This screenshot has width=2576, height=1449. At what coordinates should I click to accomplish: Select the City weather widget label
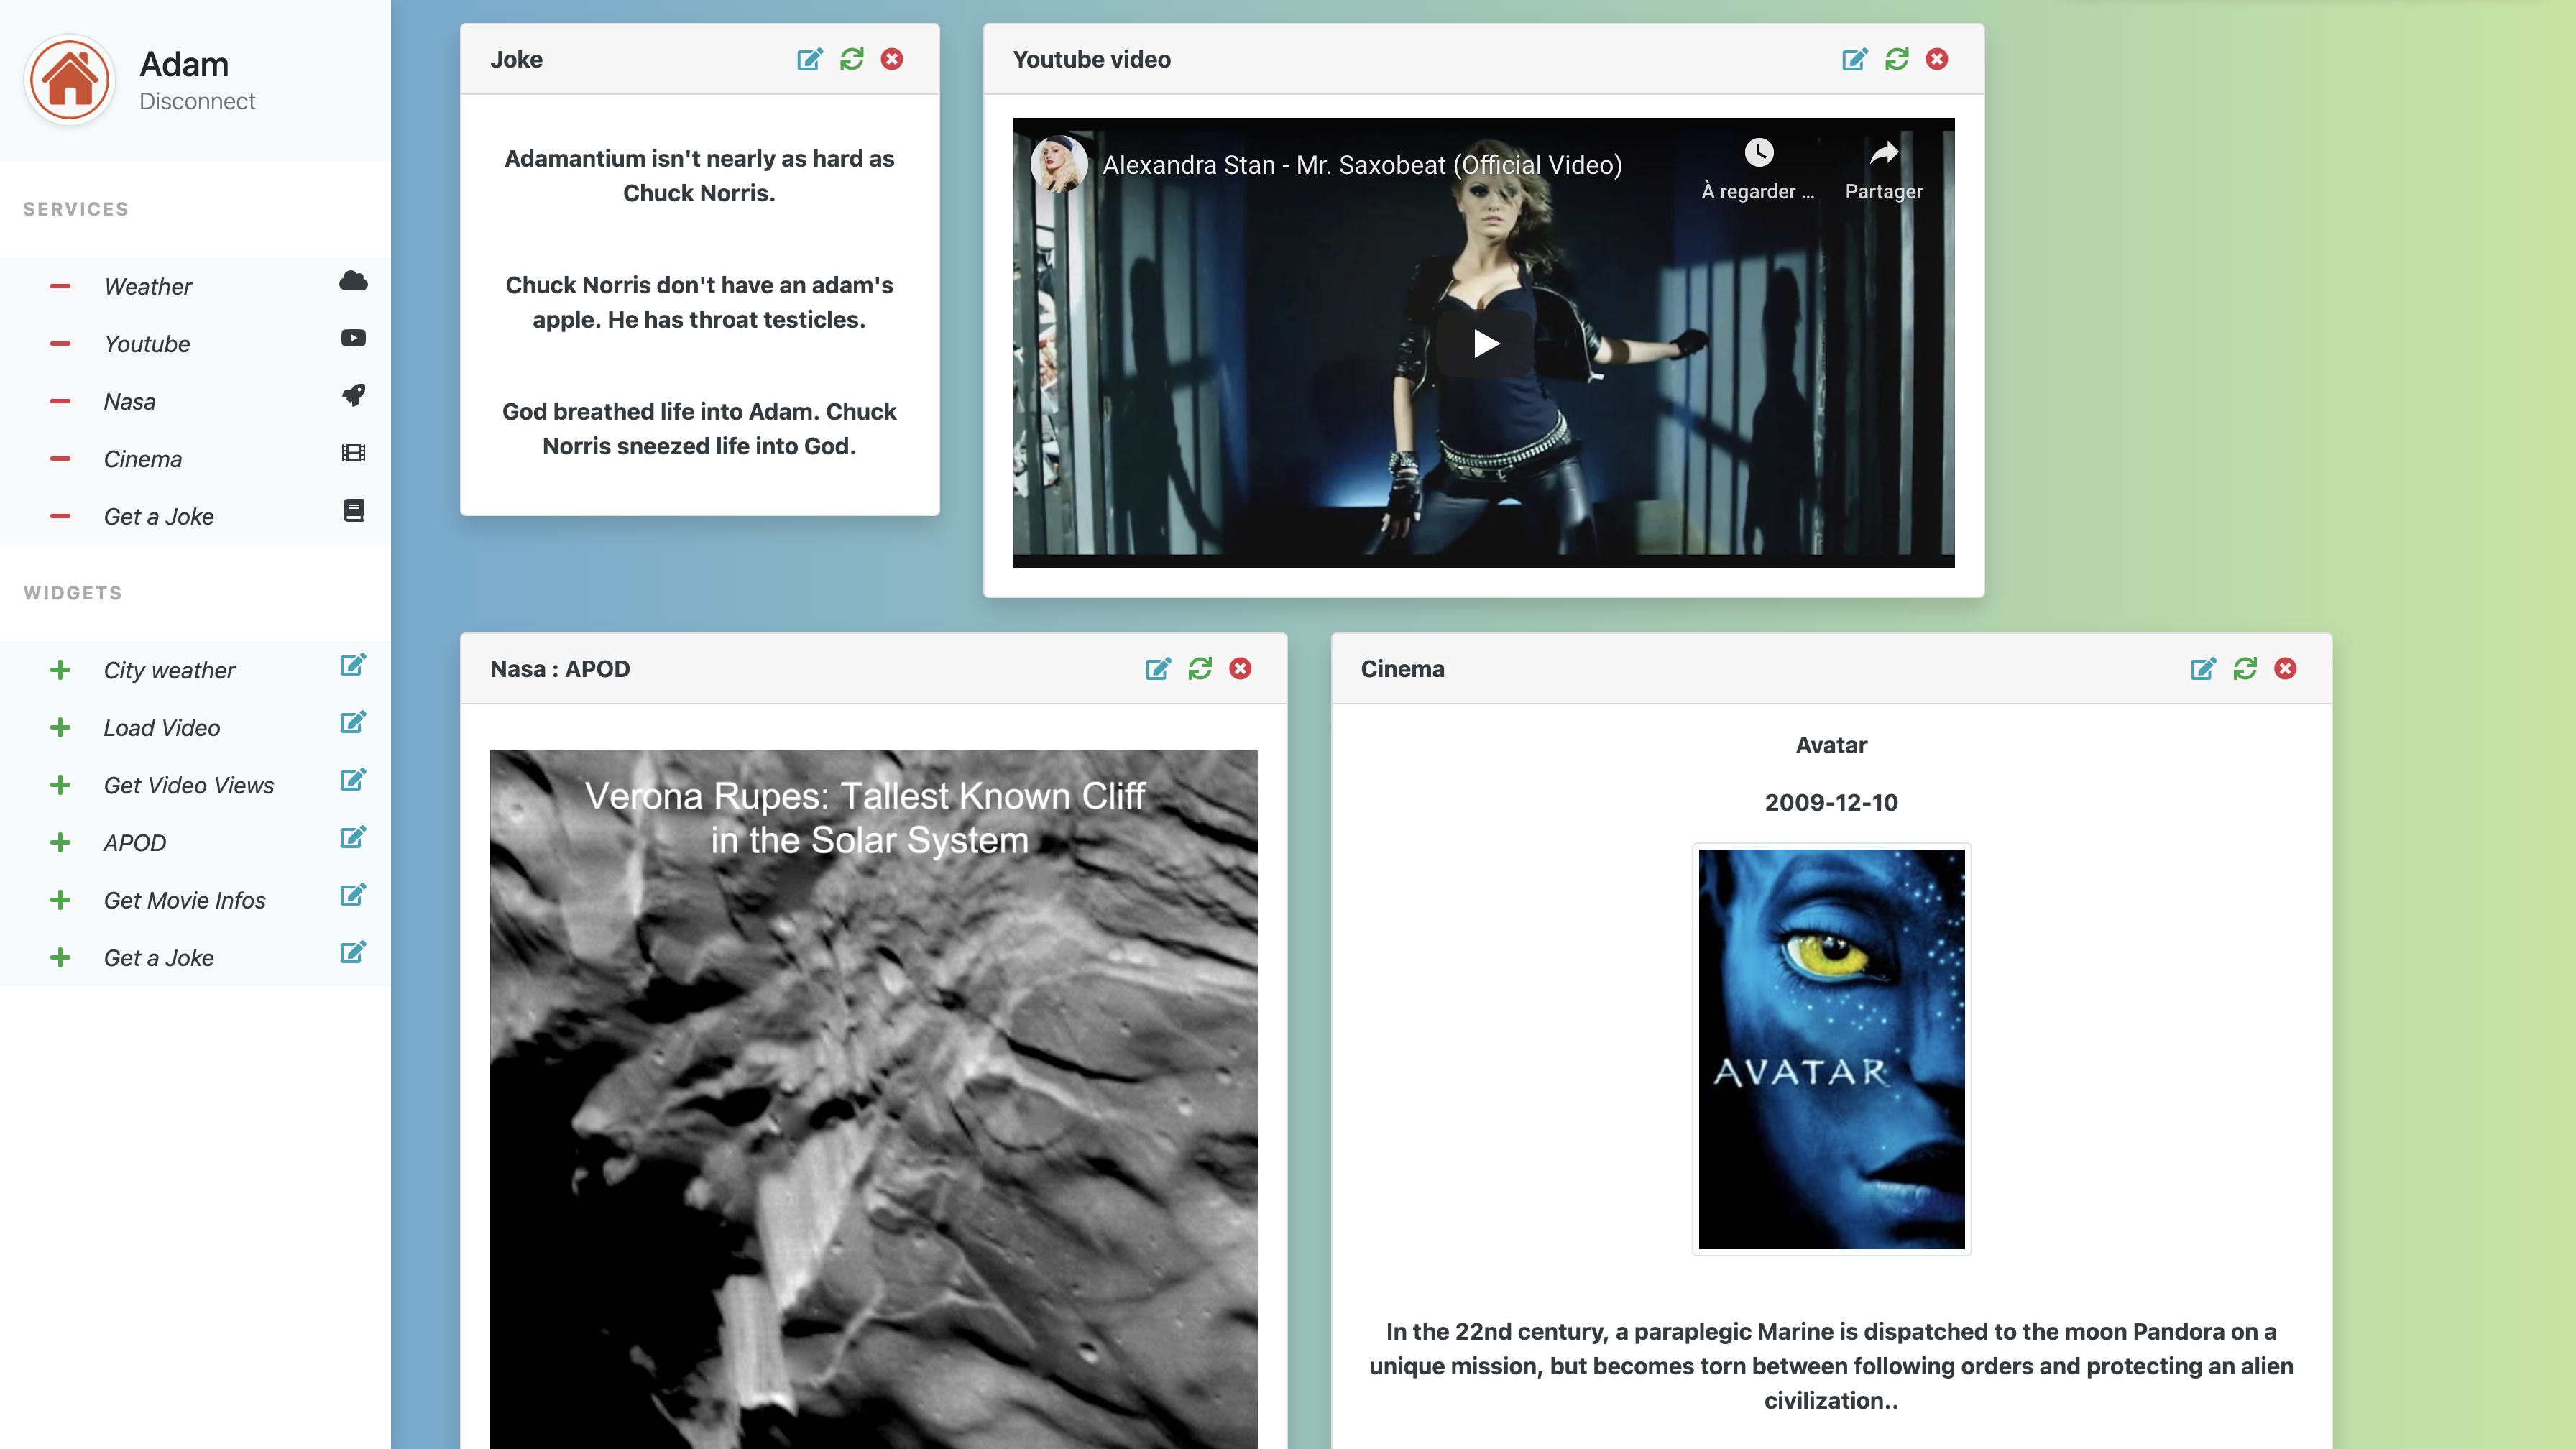pyautogui.click(x=170, y=670)
